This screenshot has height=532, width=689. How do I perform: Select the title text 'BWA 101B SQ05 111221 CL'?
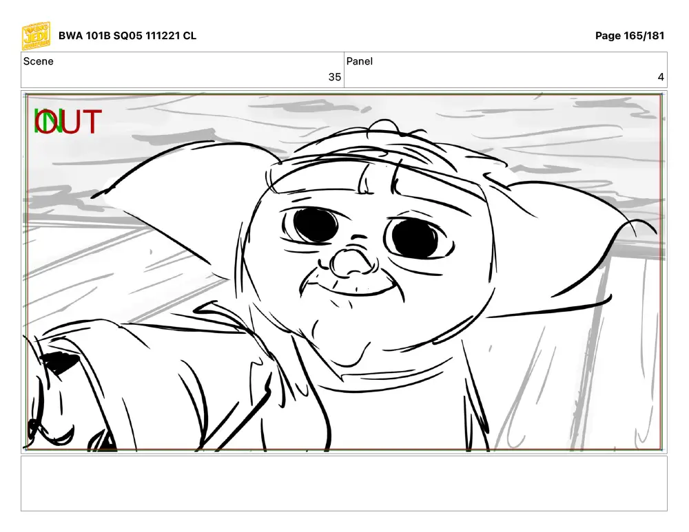pyautogui.click(x=127, y=36)
